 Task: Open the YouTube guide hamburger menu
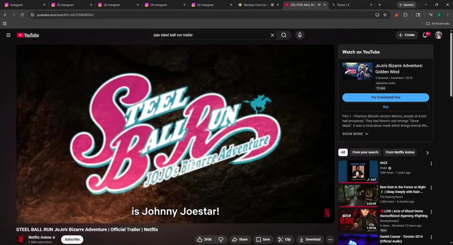point(9,35)
